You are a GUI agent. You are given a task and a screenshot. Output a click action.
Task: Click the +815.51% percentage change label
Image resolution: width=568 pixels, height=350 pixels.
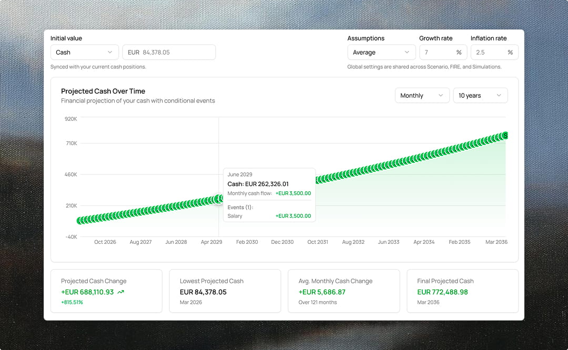click(x=72, y=302)
